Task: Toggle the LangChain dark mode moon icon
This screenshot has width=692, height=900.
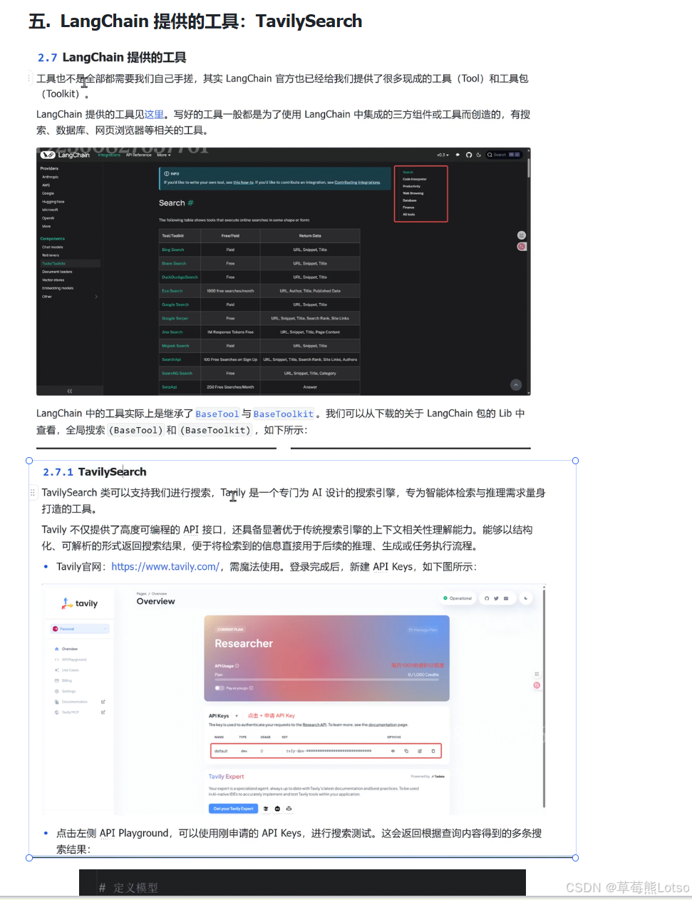Action: 478,155
